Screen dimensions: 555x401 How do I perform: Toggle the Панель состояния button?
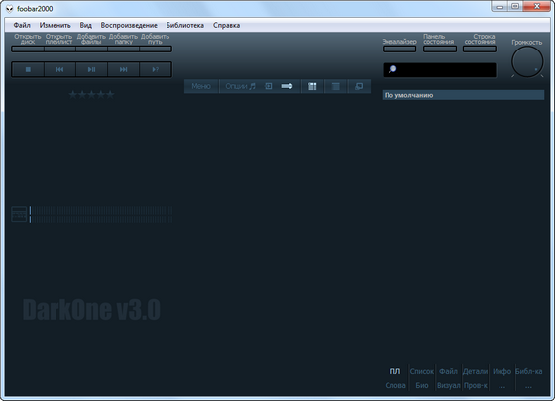(440, 49)
